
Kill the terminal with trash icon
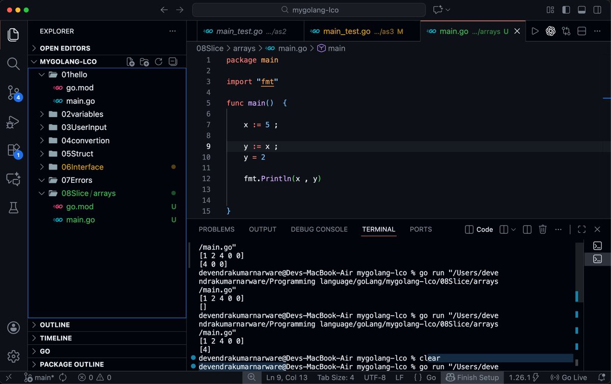coord(543,229)
